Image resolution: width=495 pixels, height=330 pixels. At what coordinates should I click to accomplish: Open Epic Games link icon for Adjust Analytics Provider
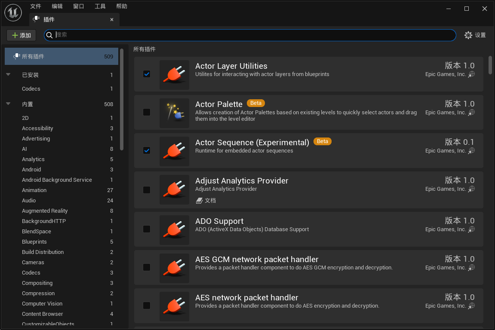coord(471,189)
